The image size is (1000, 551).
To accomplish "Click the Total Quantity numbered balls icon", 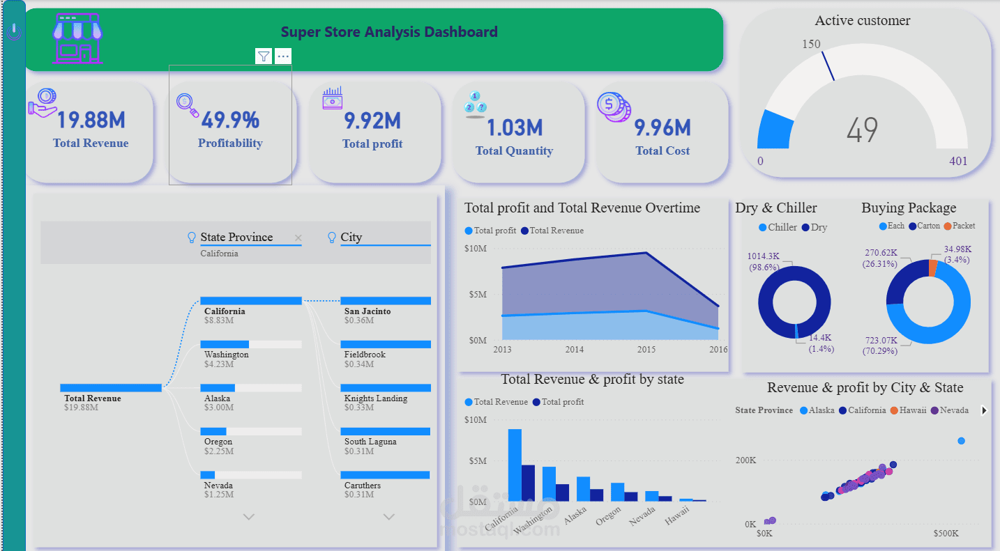I will point(475,104).
